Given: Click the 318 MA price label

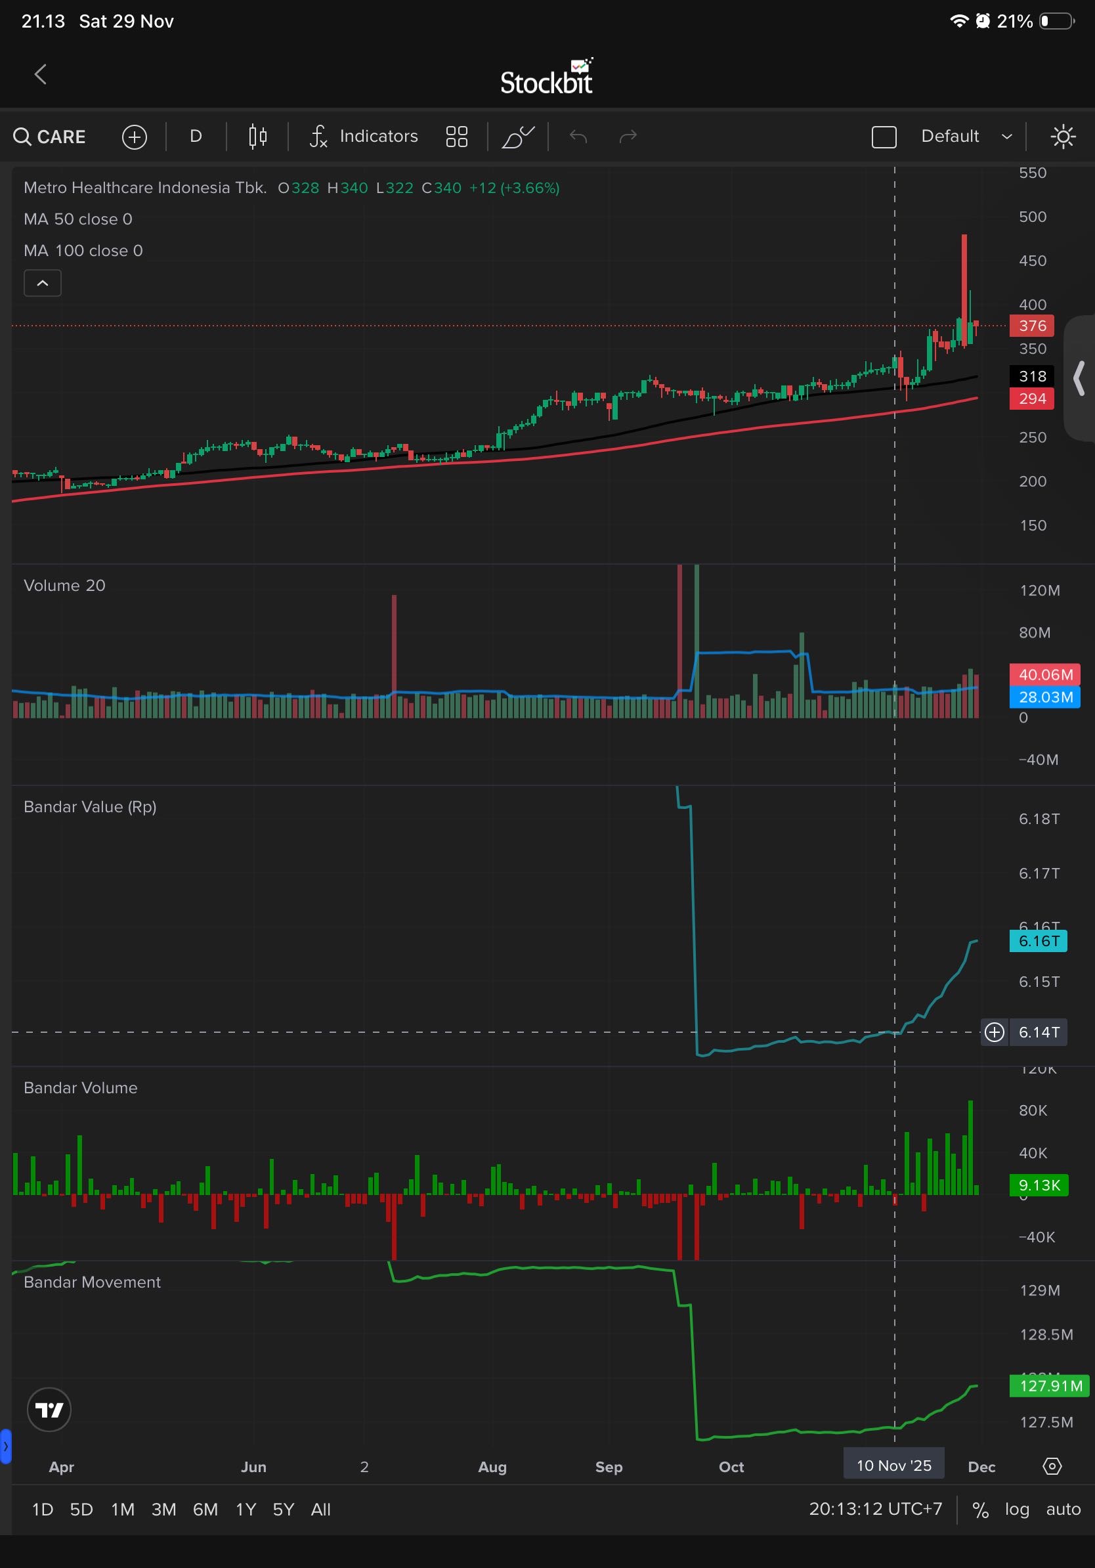Looking at the screenshot, I should 1031,376.
